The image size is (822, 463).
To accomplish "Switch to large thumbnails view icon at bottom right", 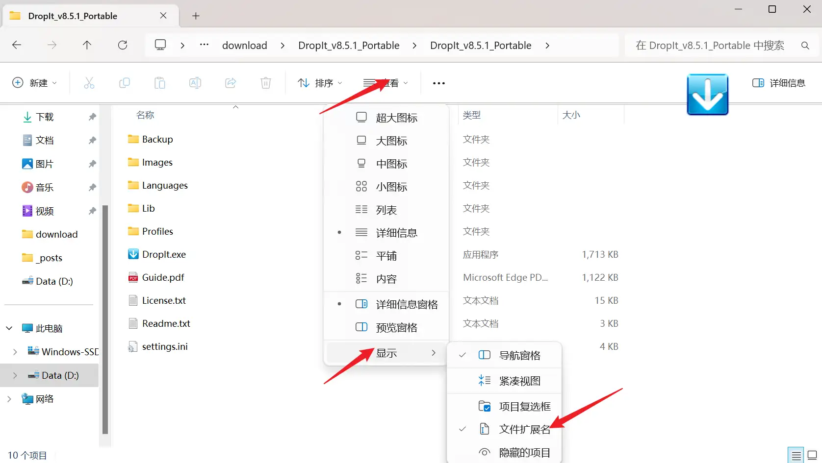I will [x=812, y=455].
